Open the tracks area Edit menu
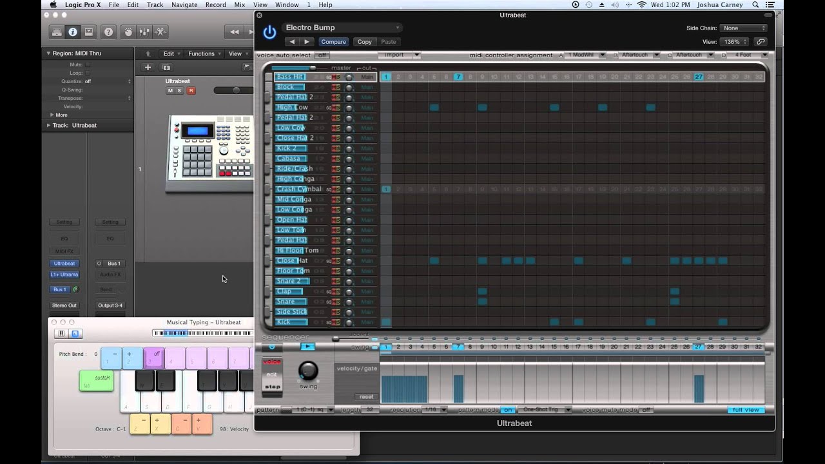This screenshot has height=464, width=825. pyautogui.click(x=171, y=53)
